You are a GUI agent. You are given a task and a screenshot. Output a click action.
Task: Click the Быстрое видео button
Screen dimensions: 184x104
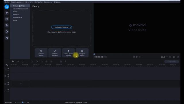tap(82, 53)
